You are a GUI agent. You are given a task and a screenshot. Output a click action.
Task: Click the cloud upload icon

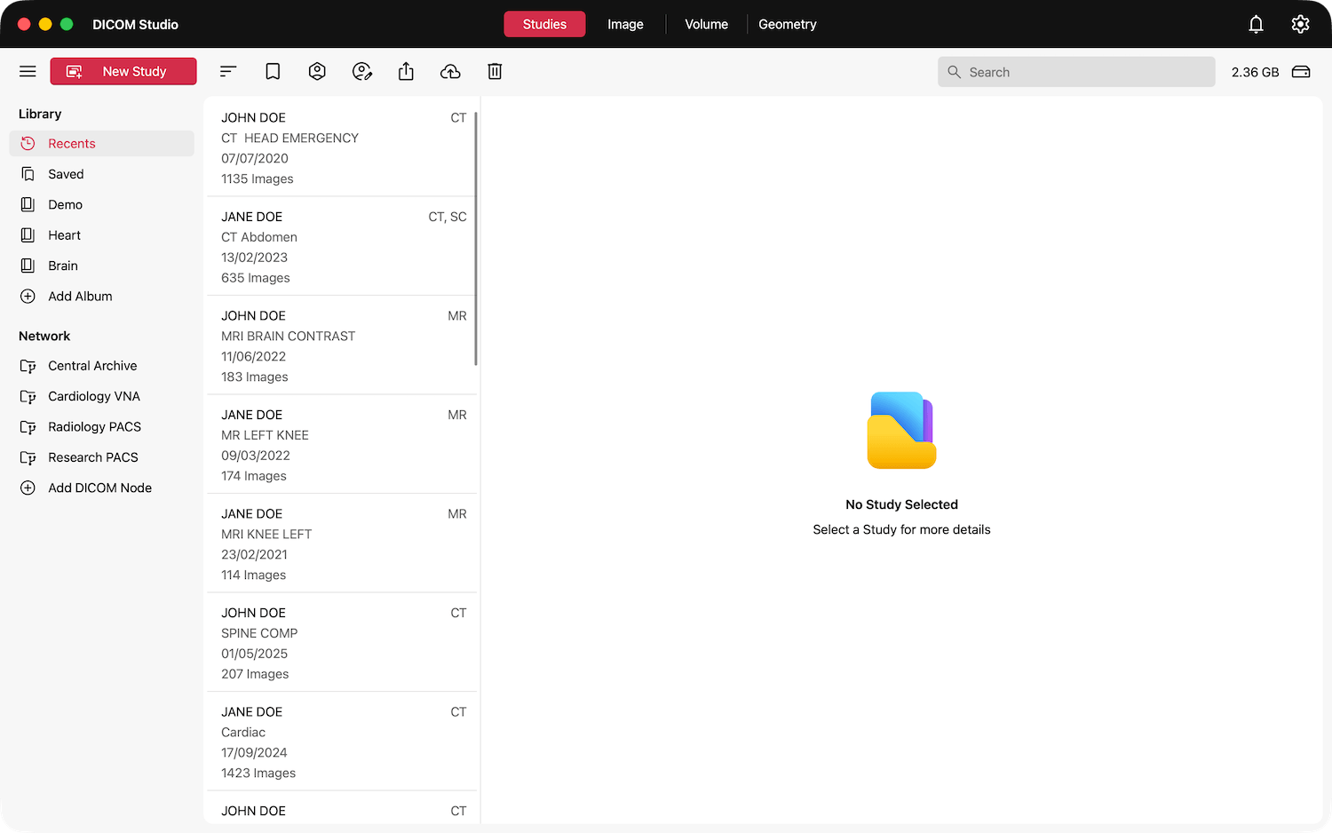450,71
